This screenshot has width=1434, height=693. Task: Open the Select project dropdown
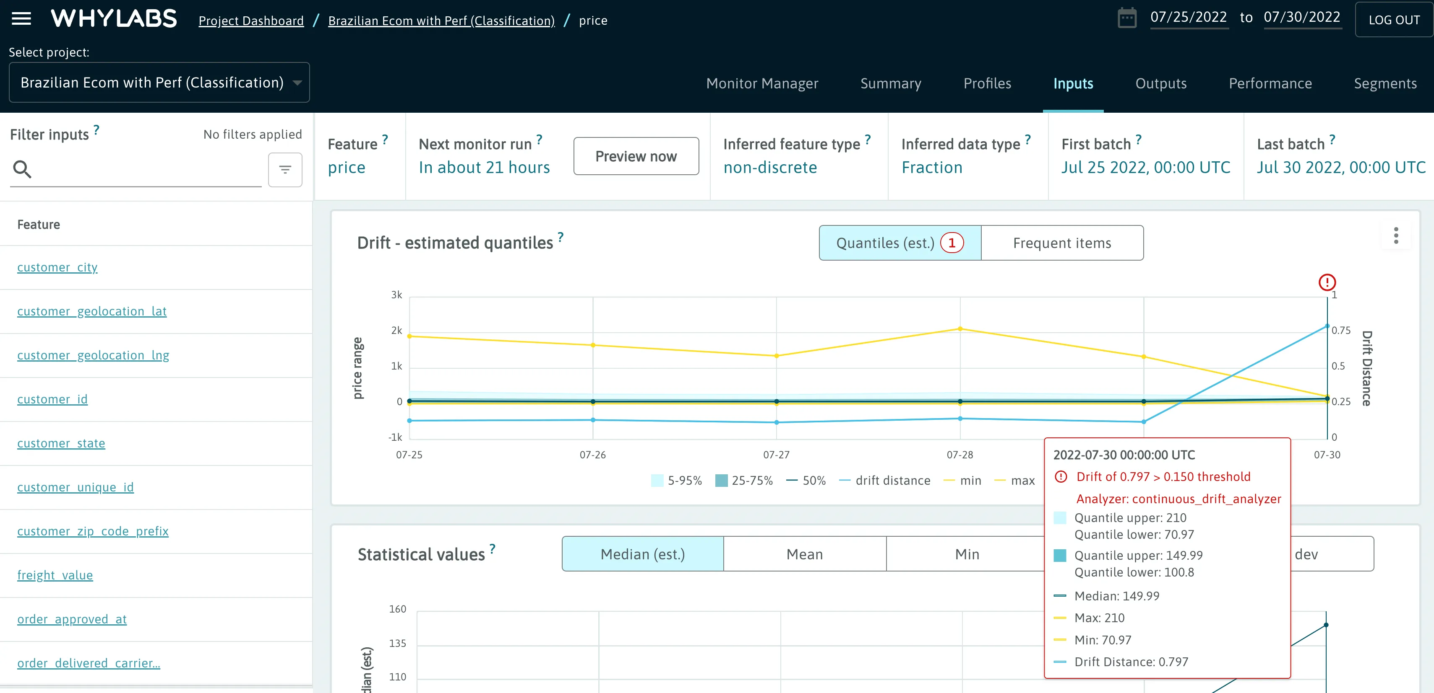(x=159, y=83)
